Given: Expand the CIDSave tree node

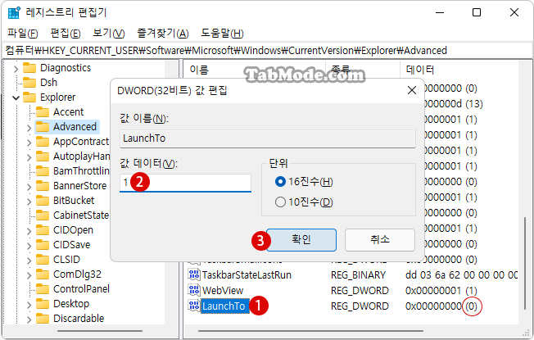Looking at the screenshot, I should (x=29, y=246).
